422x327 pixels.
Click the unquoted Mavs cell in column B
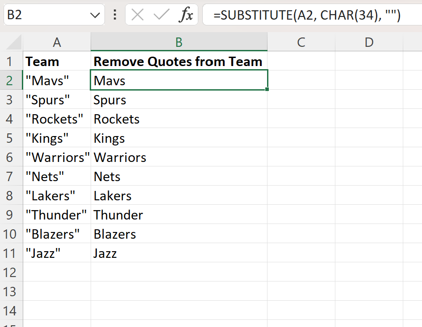(x=179, y=80)
